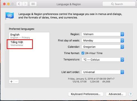Focus the Search field
This screenshot has width=137, height=101.
[119, 4]
